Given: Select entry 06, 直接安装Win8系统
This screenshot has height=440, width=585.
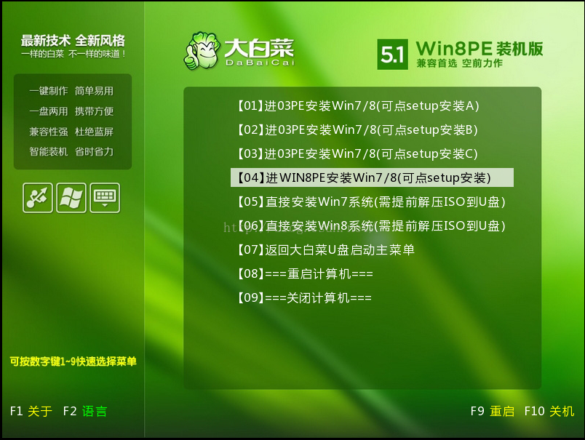Looking at the screenshot, I should (372, 225).
